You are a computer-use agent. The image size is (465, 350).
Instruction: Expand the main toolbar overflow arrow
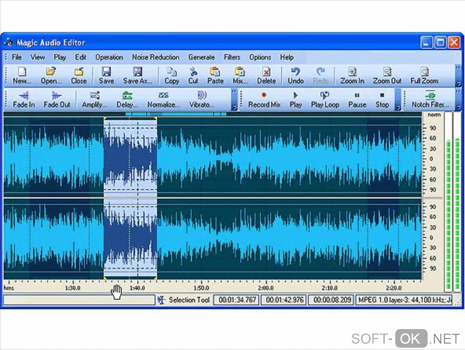click(458, 84)
